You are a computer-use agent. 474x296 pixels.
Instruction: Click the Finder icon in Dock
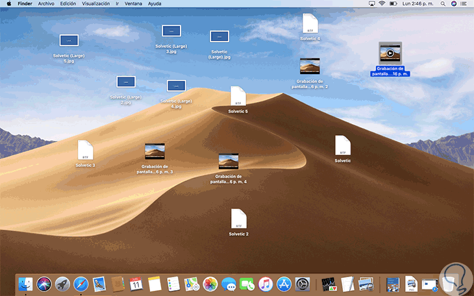(x=26, y=284)
